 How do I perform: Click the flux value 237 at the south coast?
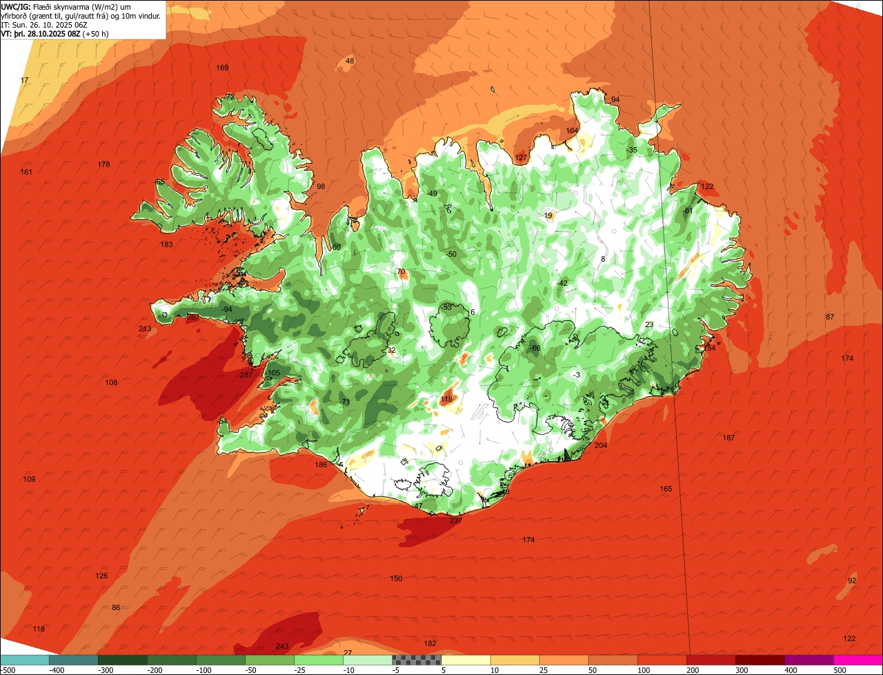point(456,520)
